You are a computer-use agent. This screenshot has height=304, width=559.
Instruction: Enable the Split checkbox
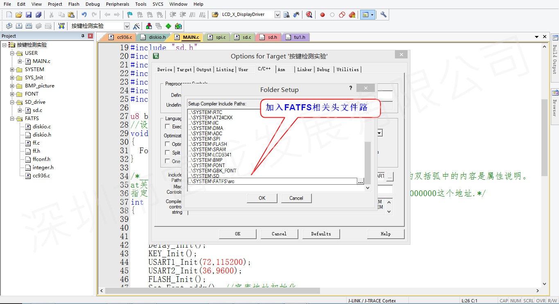tap(167, 152)
